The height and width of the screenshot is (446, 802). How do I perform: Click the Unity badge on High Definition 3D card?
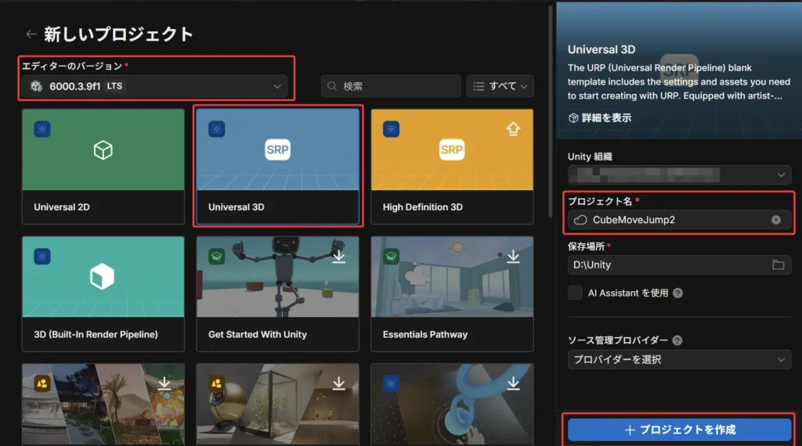tap(392, 129)
